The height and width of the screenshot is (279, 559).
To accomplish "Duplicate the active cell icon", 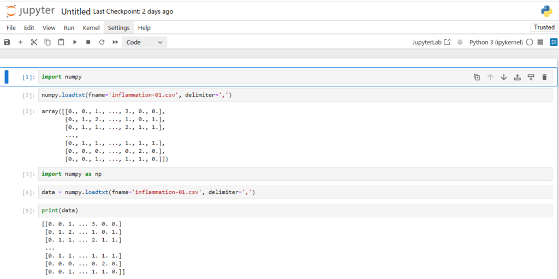I will pos(477,78).
